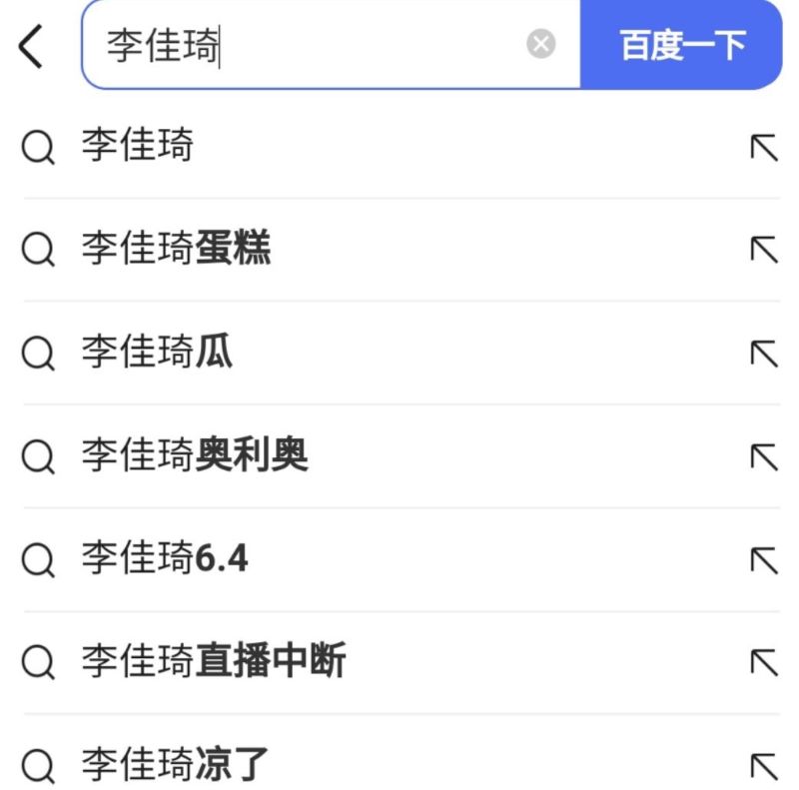
Task: Select the suggestion 李佳琦蛋糕
Action: [176, 250]
